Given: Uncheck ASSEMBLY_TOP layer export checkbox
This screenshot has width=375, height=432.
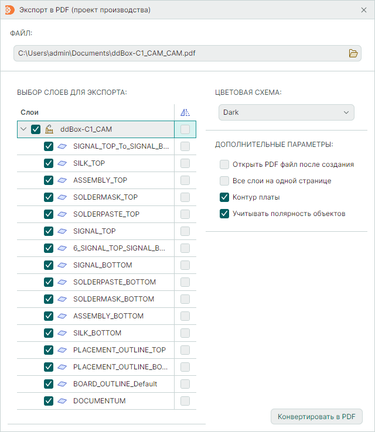Looking at the screenshot, I should [x=49, y=180].
